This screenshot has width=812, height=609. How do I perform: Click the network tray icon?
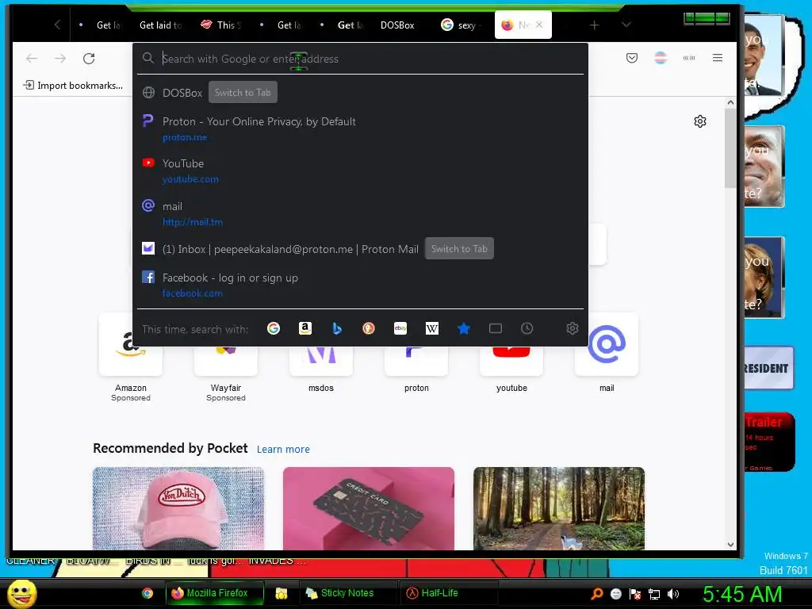click(x=654, y=594)
